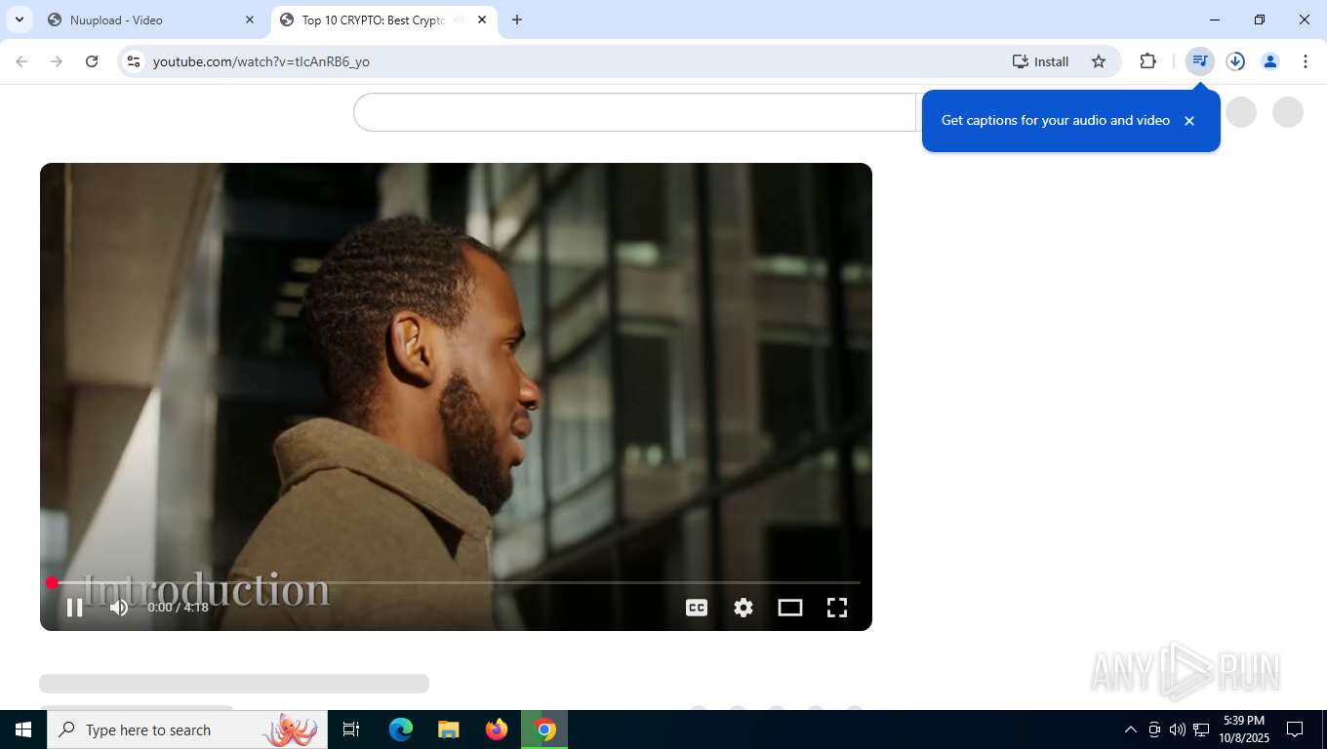
Task: Click the Meet Now tray icon
Action: (x=1154, y=729)
